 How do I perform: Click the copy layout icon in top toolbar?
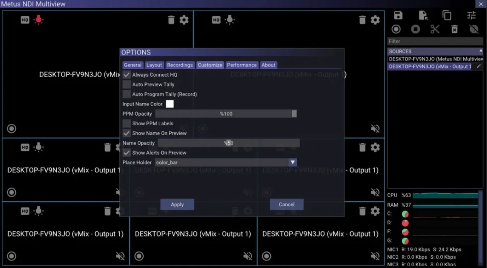447,15
